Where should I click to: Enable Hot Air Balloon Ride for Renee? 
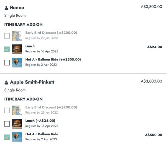tap(7, 62)
